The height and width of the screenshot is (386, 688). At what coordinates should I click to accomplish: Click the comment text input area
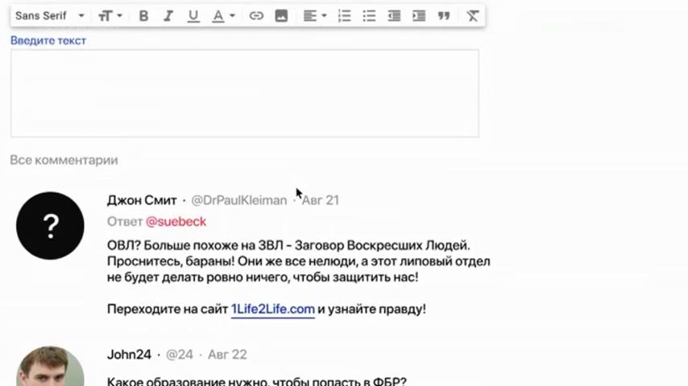pyautogui.click(x=245, y=93)
